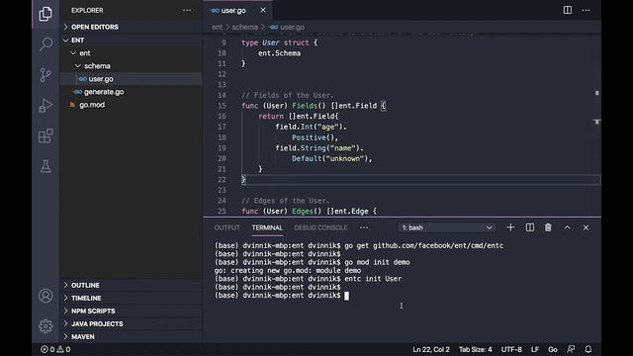
Task: Click the Edges function name on line 25
Action: tap(303, 211)
